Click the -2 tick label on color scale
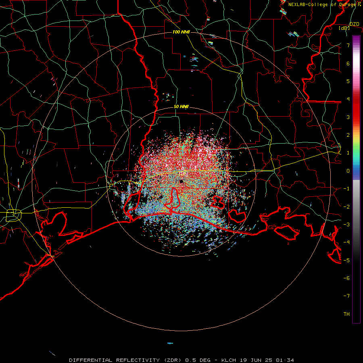Image resolution: width=363 pixels, height=363 pixels. click(346, 207)
